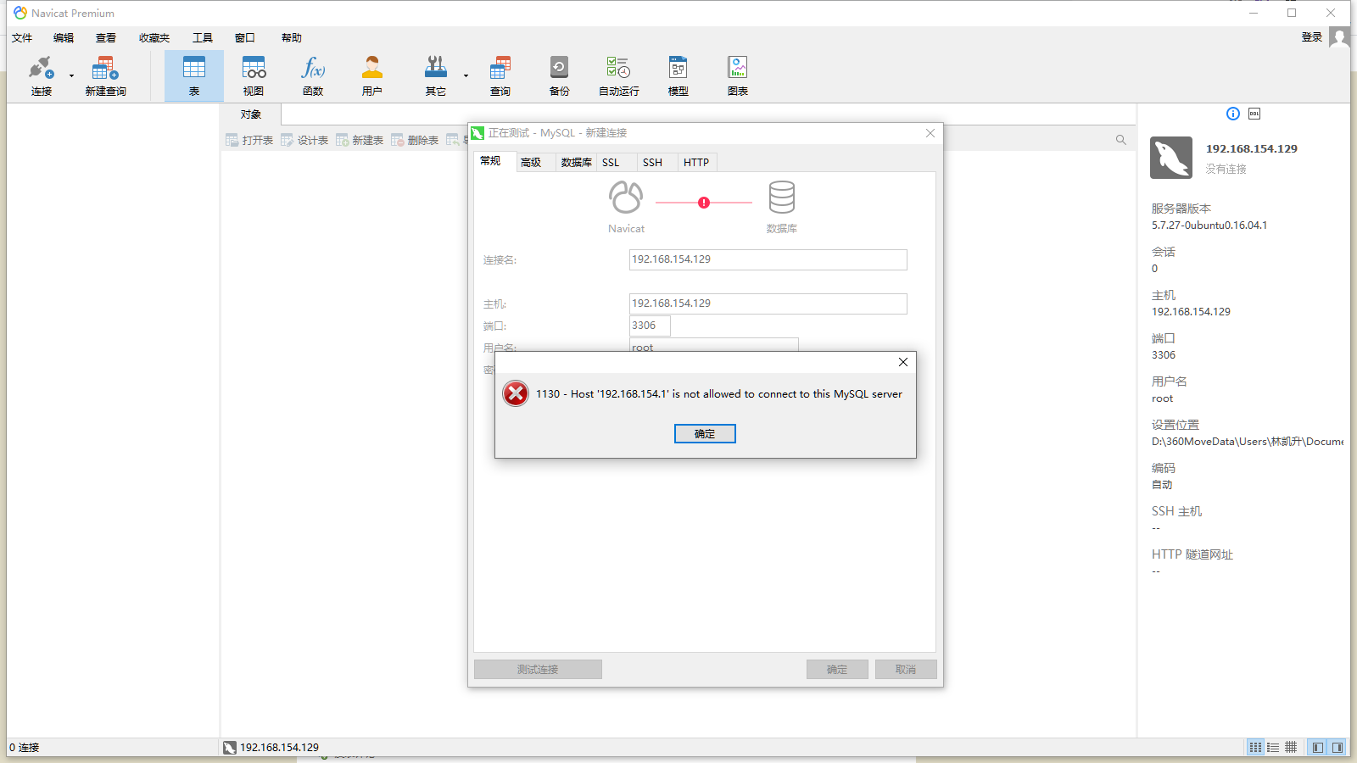
Task: Open the 用户 user toolbar icon
Action: [x=372, y=75]
